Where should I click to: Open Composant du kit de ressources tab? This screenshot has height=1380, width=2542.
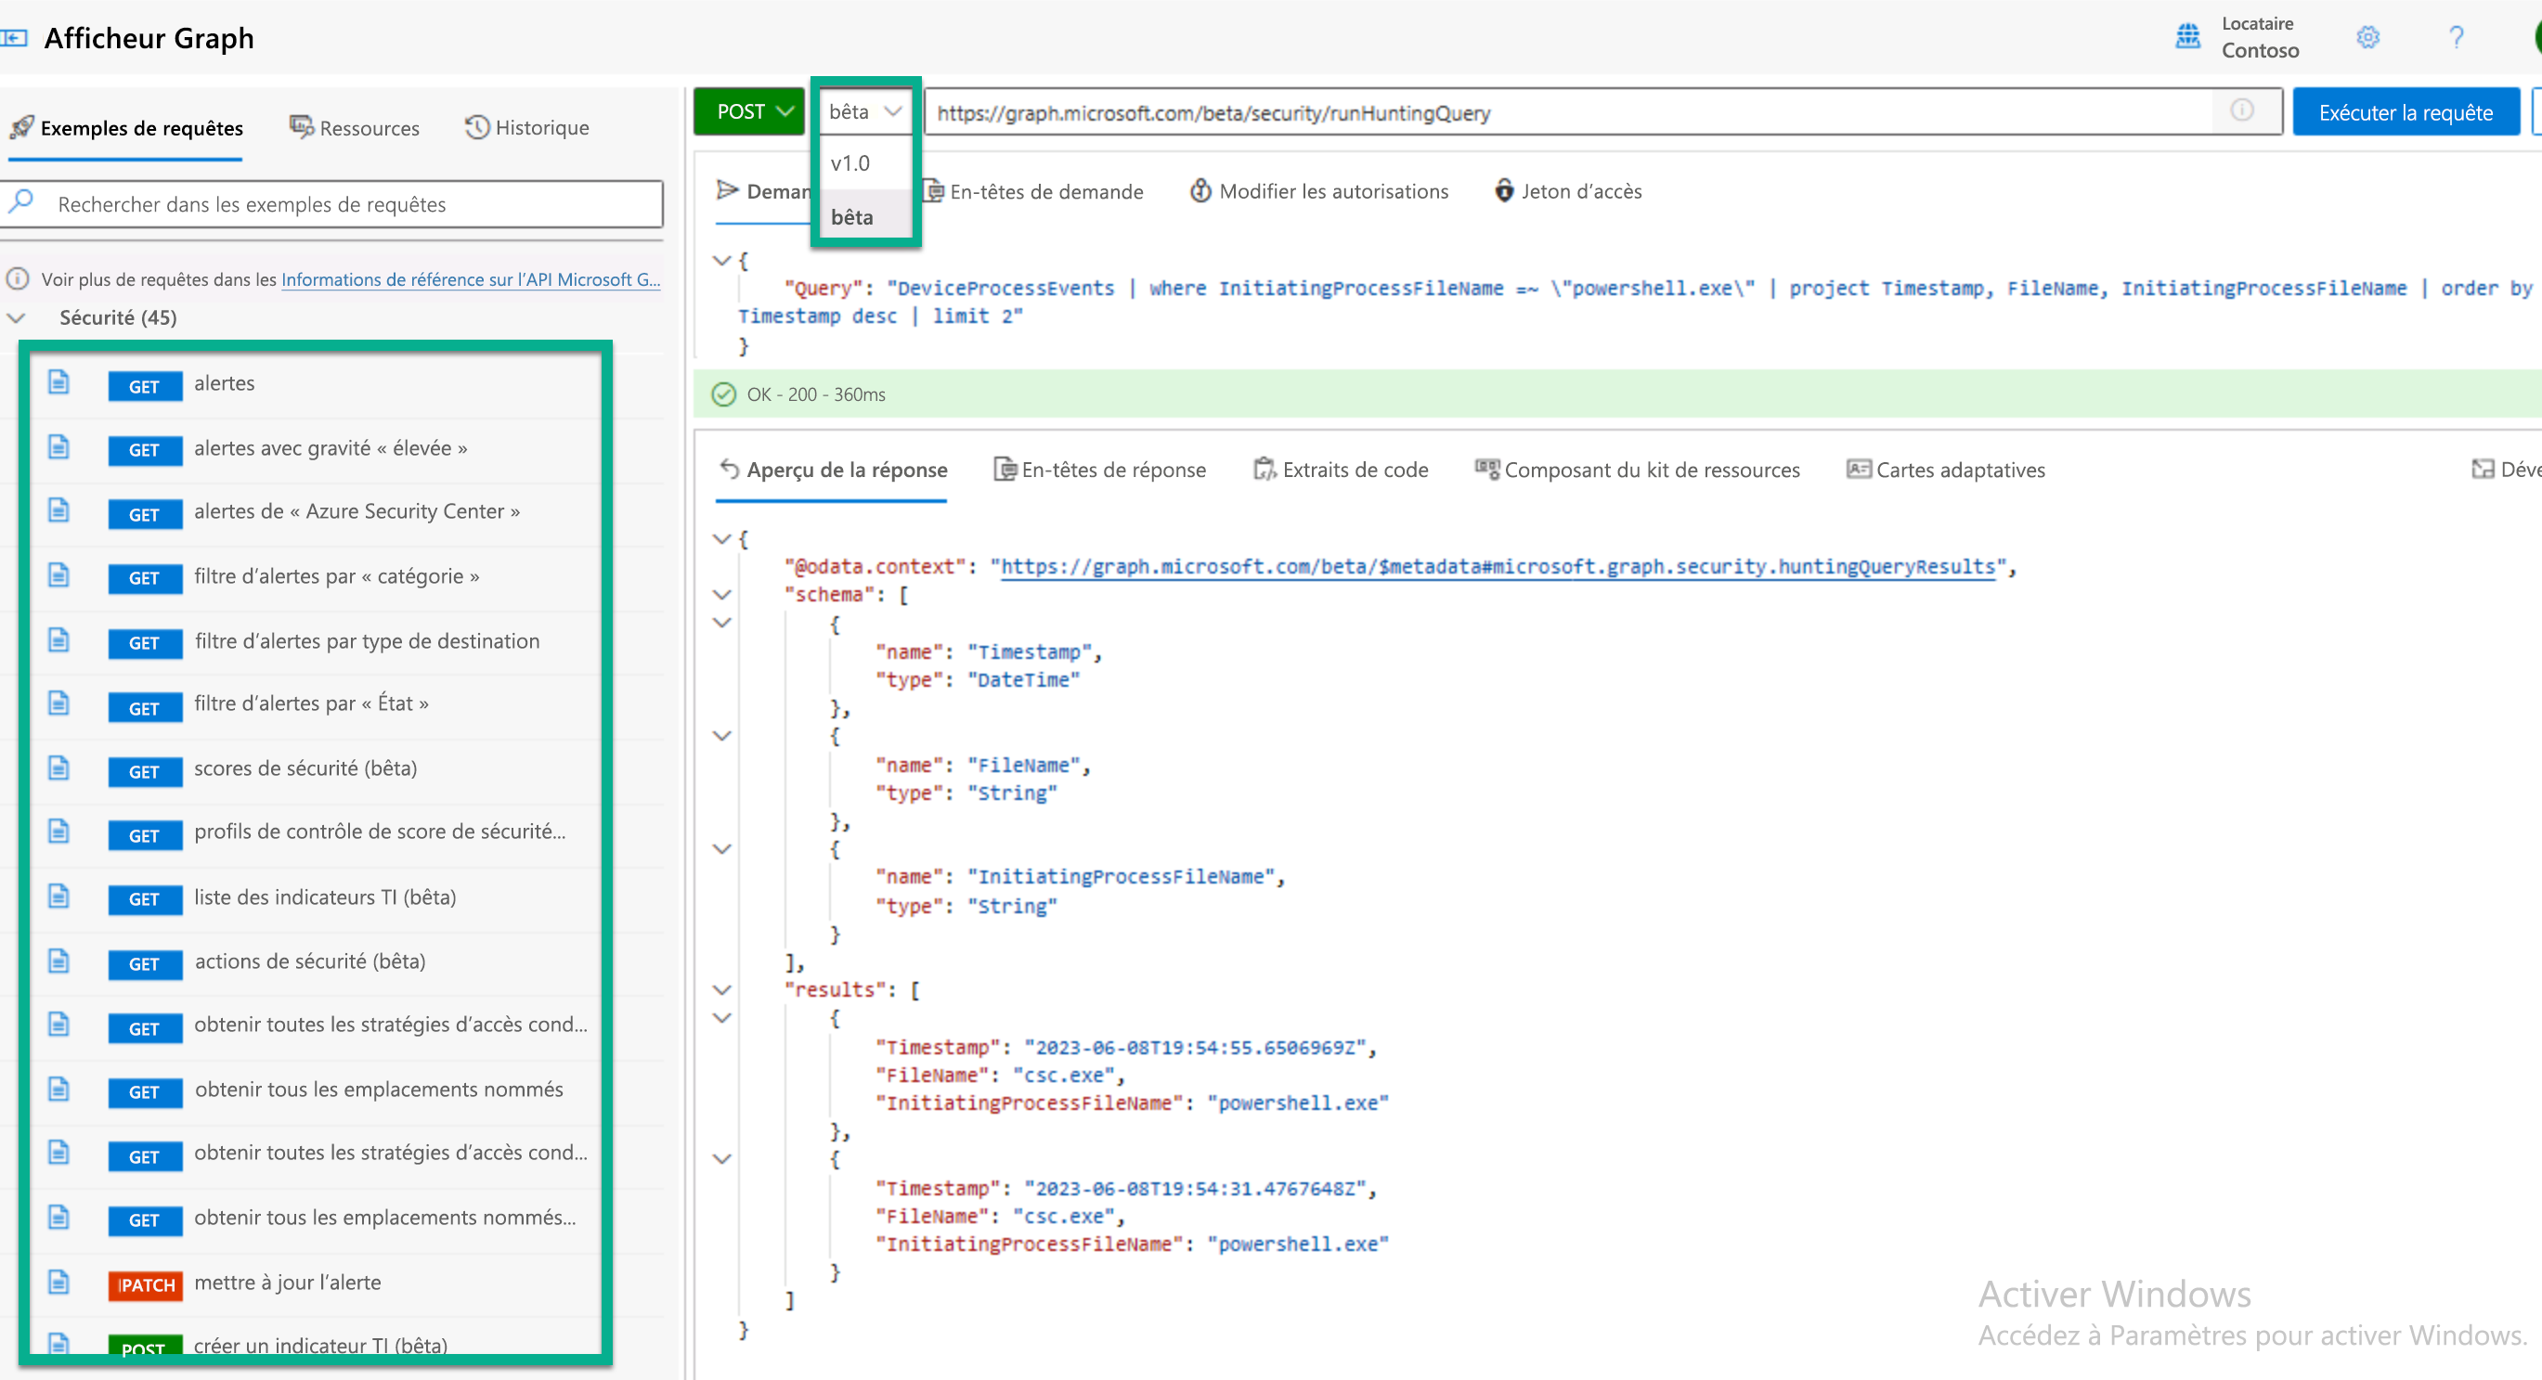[x=1637, y=470]
